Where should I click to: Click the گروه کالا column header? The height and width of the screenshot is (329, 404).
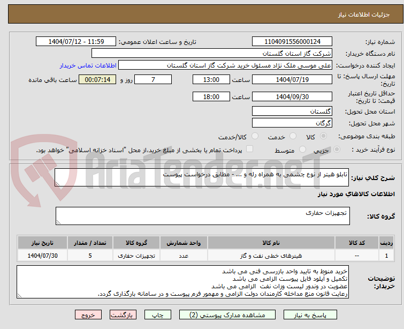pos(136,243)
